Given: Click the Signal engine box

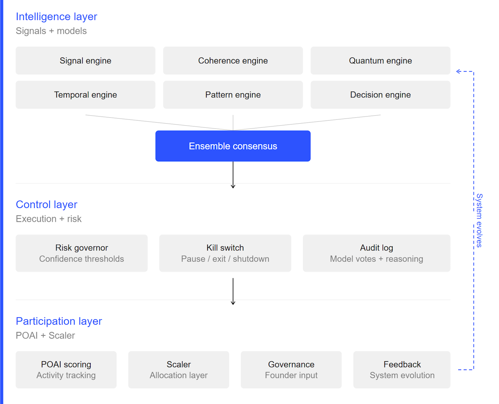Looking at the screenshot, I should coord(85,61).
